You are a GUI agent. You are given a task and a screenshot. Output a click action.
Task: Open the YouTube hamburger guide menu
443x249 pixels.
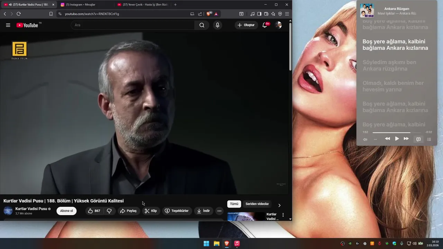pos(8,25)
